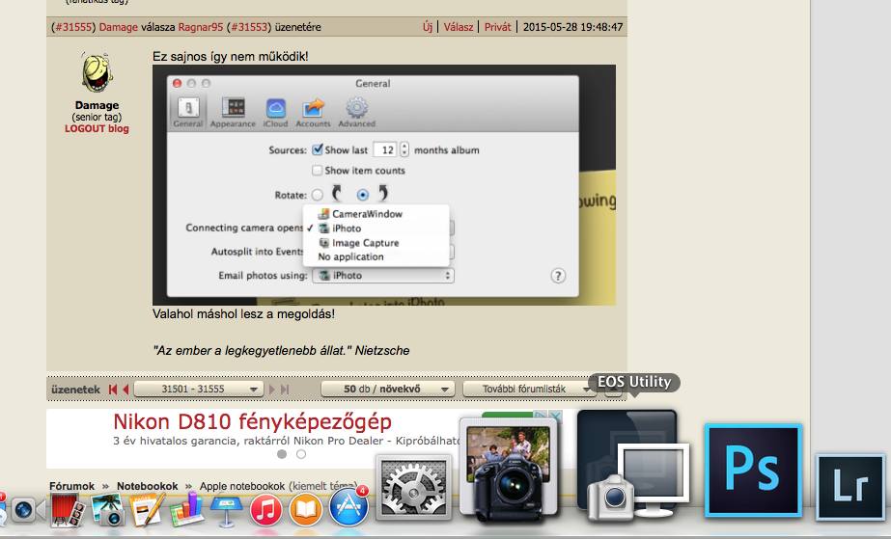Click the embedded iPhoto preferences screenshot
891x539 pixels.
[x=384, y=185]
